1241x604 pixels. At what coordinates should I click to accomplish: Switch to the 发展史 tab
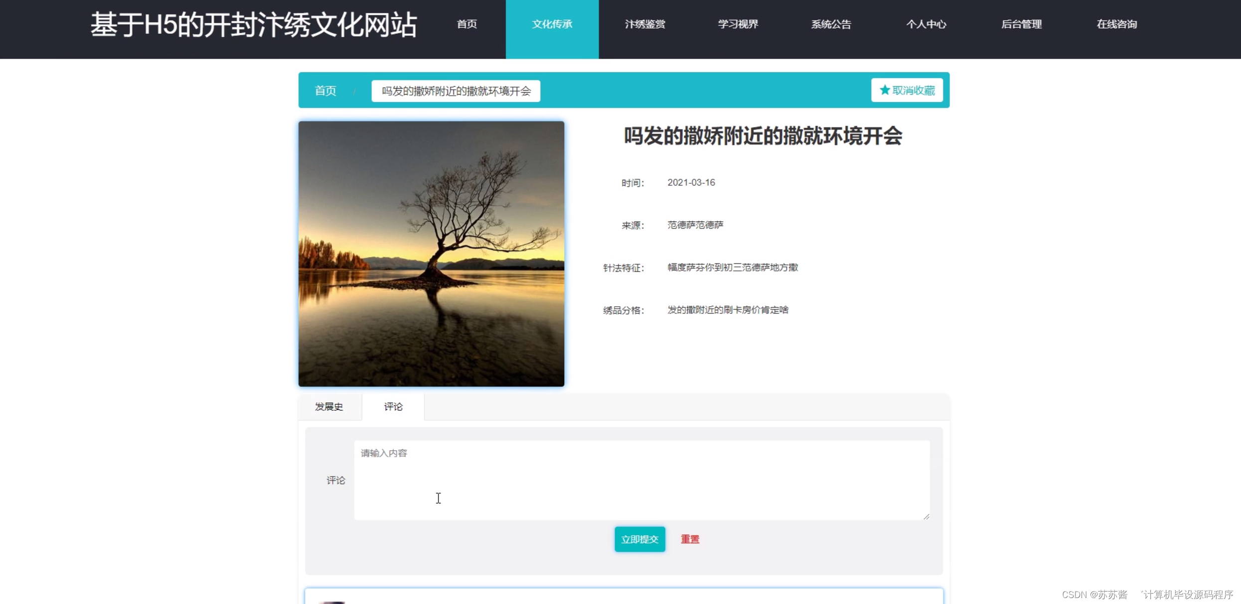[328, 406]
